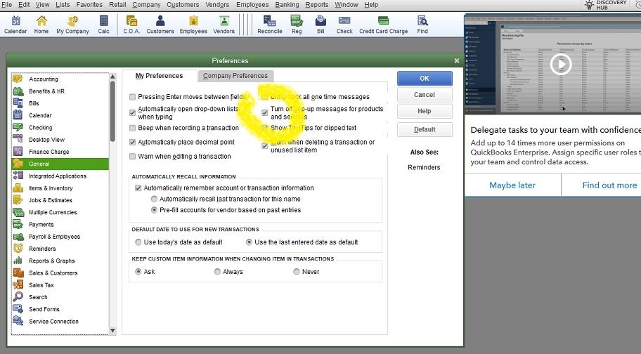Choose Use the last entered date as default

pyautogui.click(x=249, y=242)
